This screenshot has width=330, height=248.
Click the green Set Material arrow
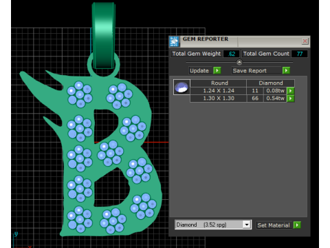pos(297,225)
